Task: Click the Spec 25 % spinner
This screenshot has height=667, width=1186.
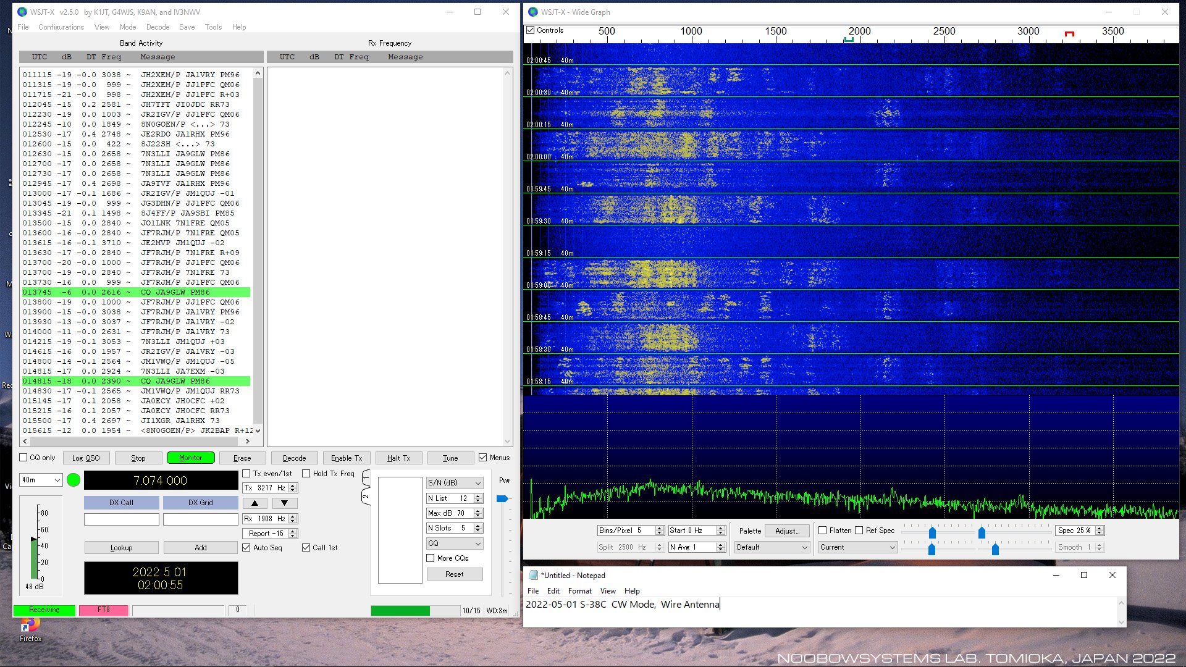Action: tap(1080, 531)
